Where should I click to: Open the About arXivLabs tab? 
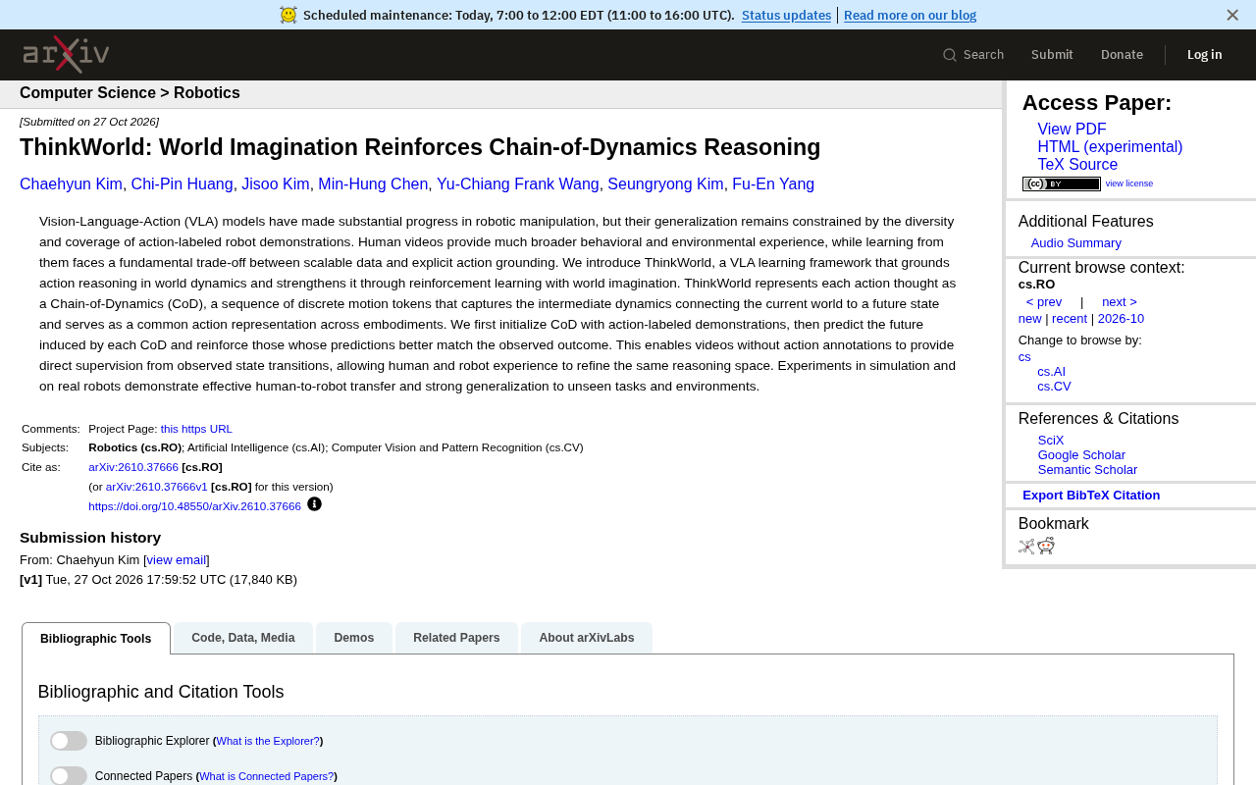(x=587, y=638)
